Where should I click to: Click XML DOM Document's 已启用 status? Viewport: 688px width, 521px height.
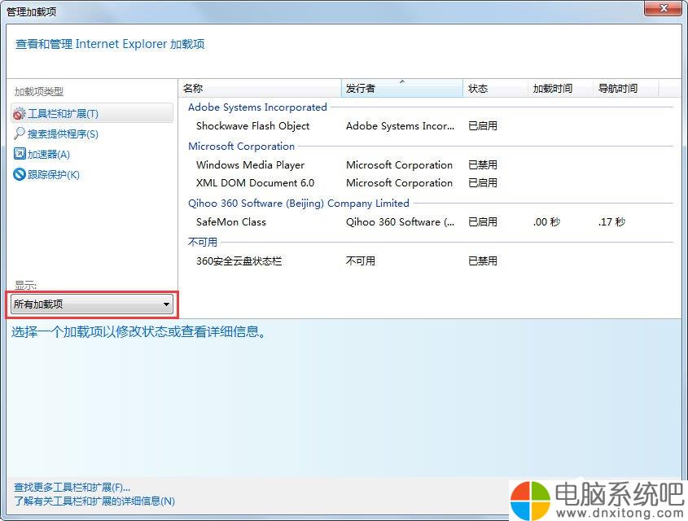(483, 183)
